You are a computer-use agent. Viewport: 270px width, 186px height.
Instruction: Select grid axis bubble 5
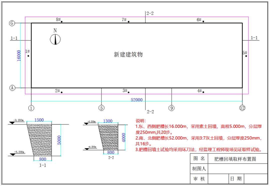[101, 108]
